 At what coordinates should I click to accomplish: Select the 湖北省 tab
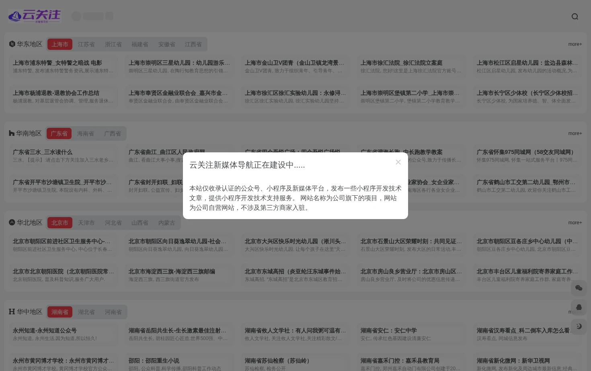click(x=86, y=312)
